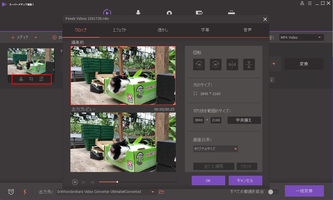The height and width of the screenshot is (200, 333).
Task: Click the video playback progress slider
Action: (x=138, y=182)
